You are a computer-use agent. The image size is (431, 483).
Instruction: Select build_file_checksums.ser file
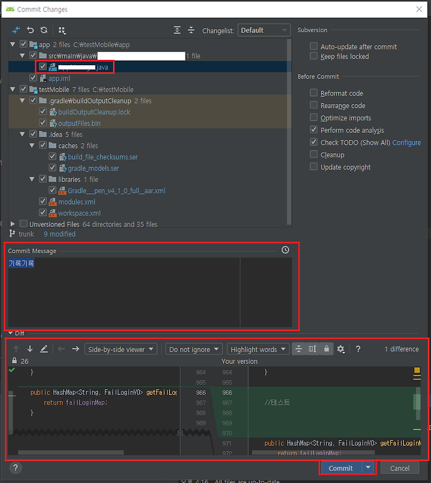pos(102,157)
